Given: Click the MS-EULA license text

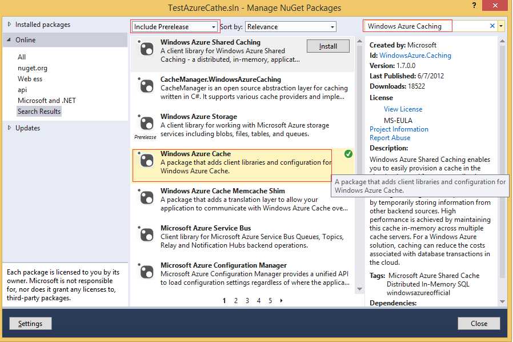Looking at the screenshot, I should (x=398, y=120).
